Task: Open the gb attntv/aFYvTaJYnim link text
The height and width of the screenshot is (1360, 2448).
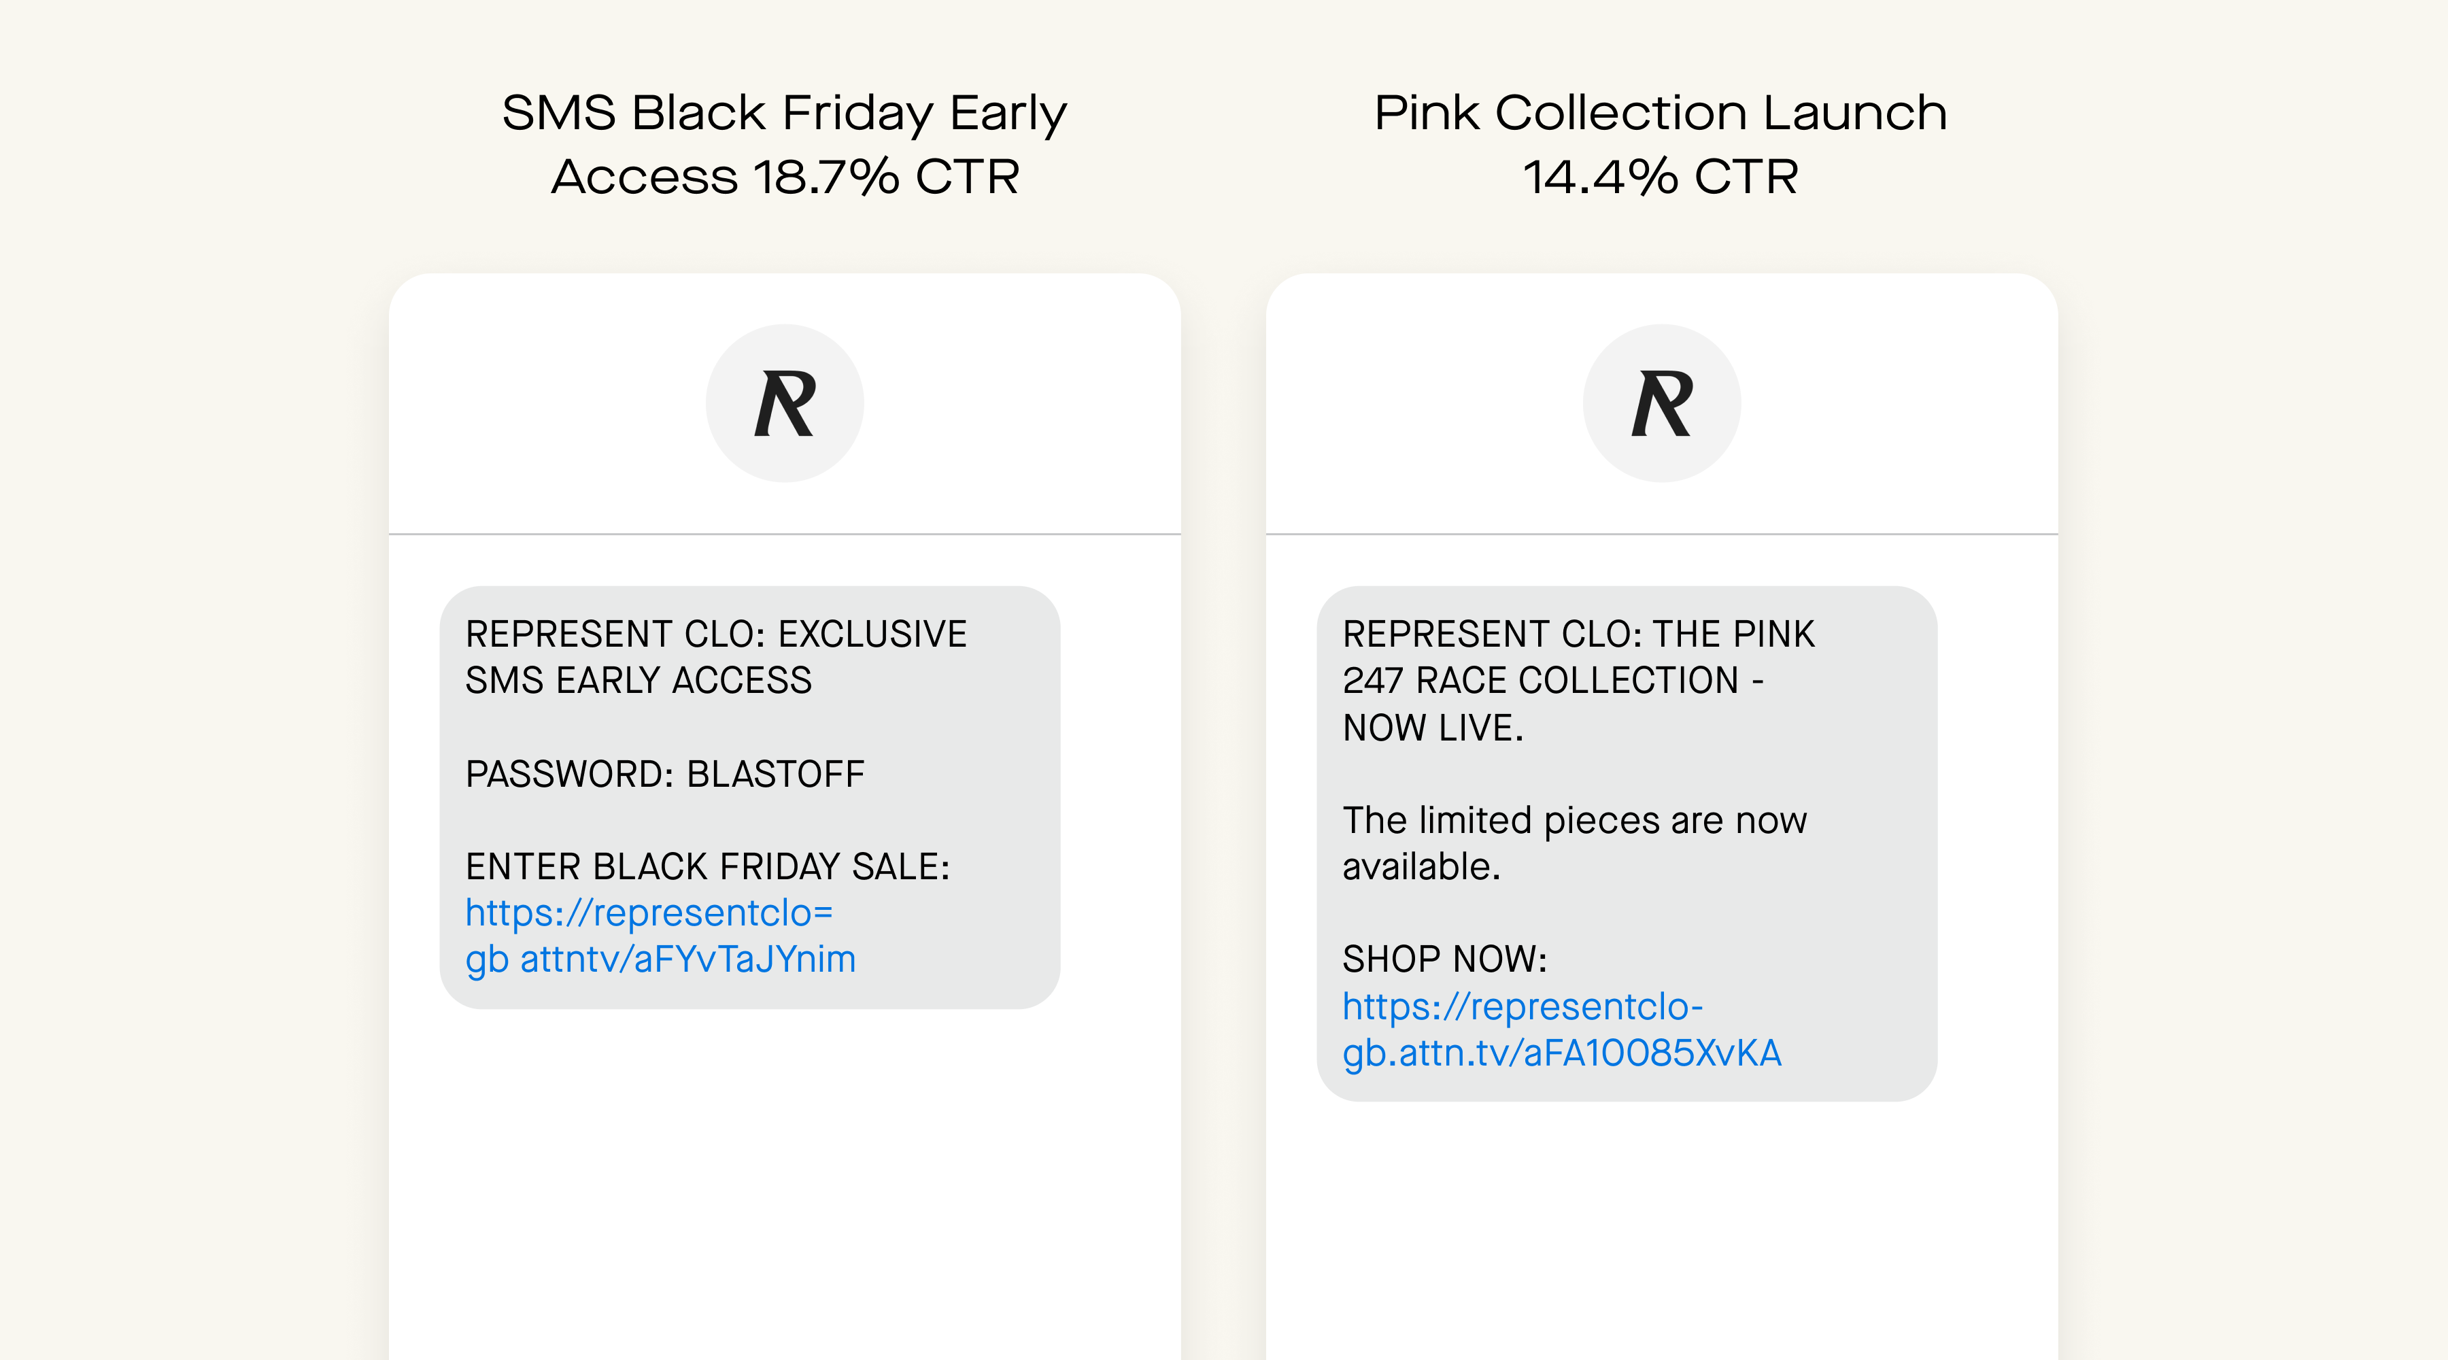Action: pos(660,960)
